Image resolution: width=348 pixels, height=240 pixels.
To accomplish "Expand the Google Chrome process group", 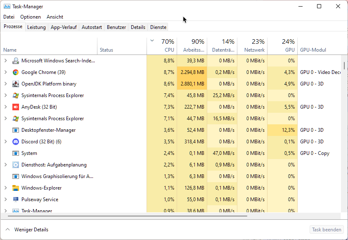I will (x=5, y=72).
